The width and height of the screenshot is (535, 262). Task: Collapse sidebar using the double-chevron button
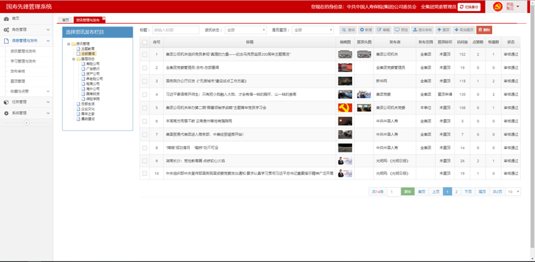point(27,123)
